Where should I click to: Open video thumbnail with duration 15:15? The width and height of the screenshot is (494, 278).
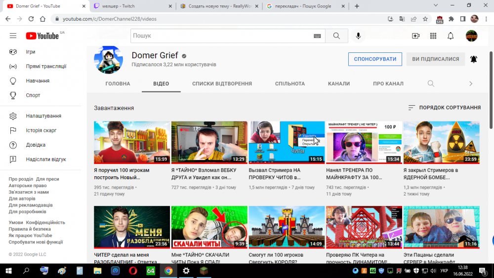point(287,142)
